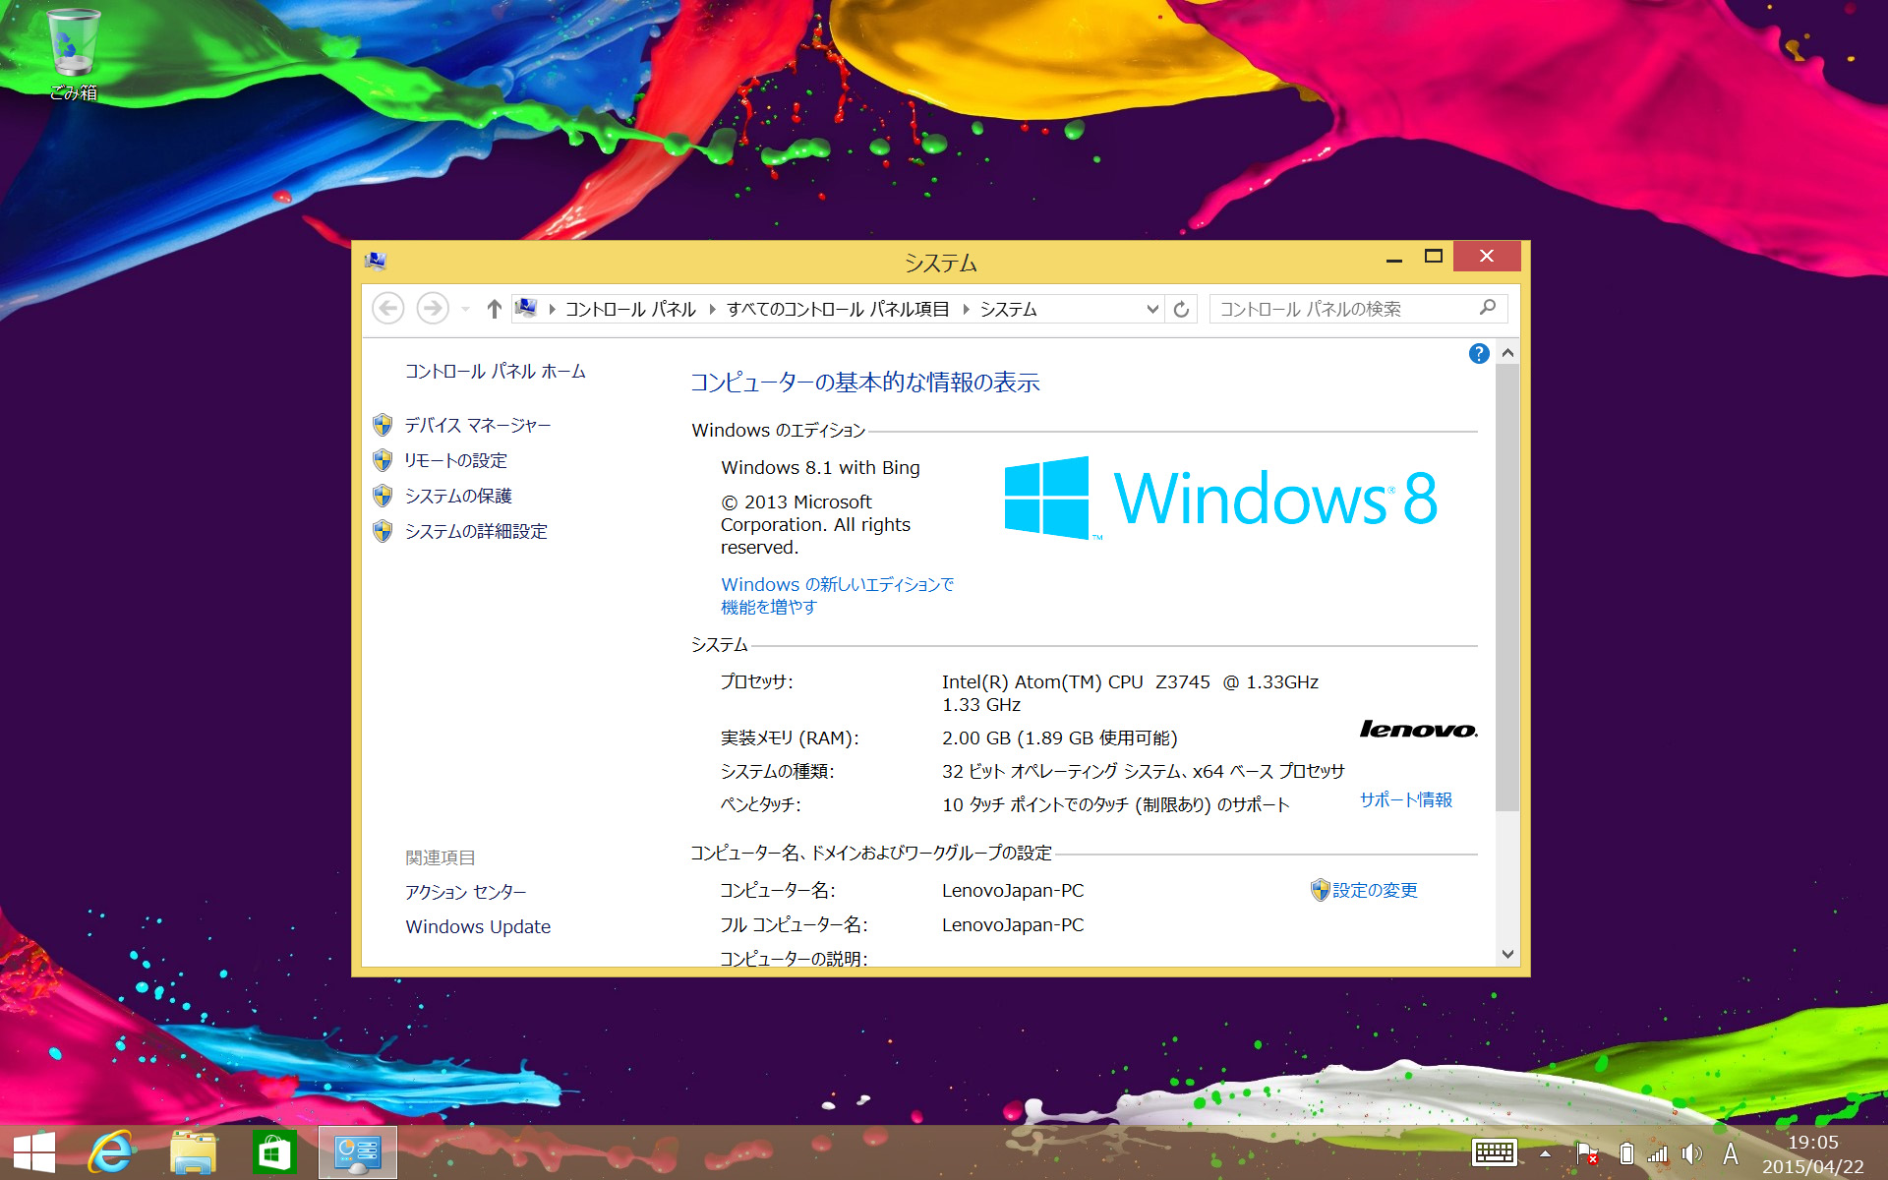
Task: Open Windows の新しいエディションで機能を増やす link
Action: click(837, 596)
